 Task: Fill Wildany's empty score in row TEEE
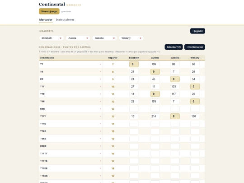(x=195, y=139)
